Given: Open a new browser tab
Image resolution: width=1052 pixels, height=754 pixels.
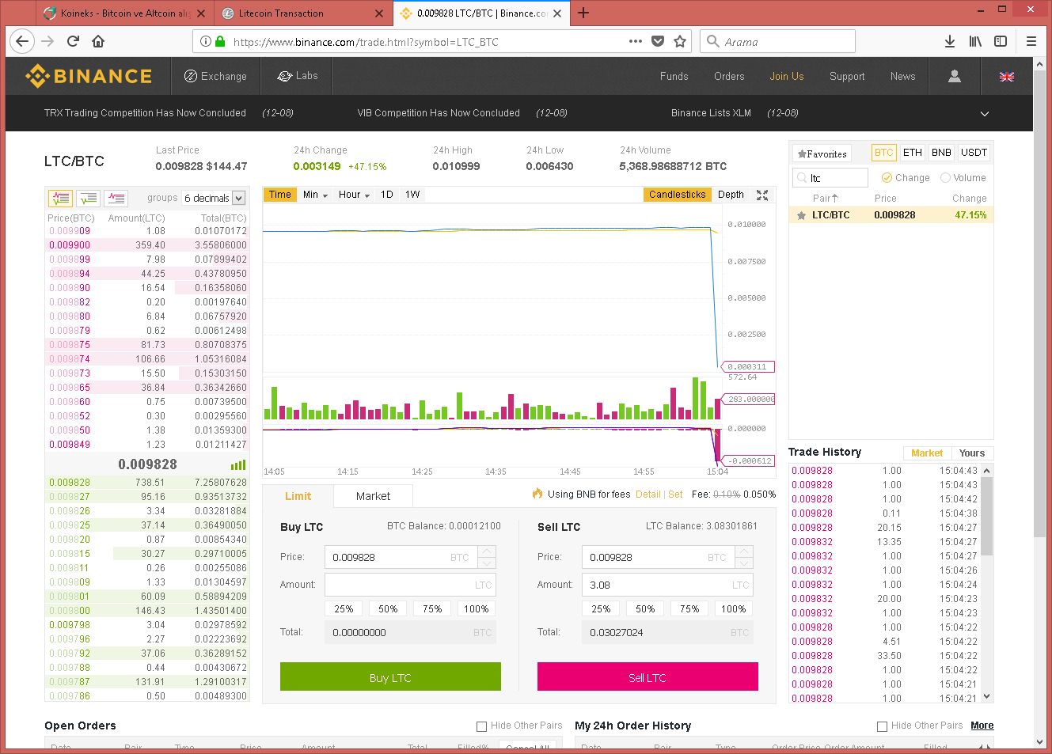Looking at the screenshot, I should click(x=583, y=13).
